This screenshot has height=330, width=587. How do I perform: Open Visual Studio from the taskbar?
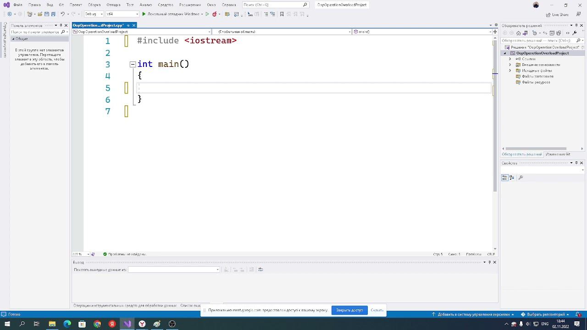pyautogui.click(x=127, y=324)
